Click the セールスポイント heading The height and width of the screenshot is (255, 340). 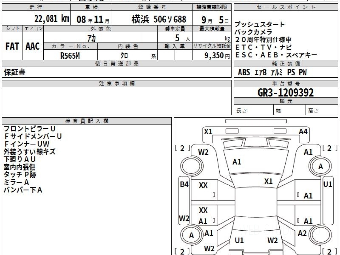pyautogui.click(x=286, y=7)
